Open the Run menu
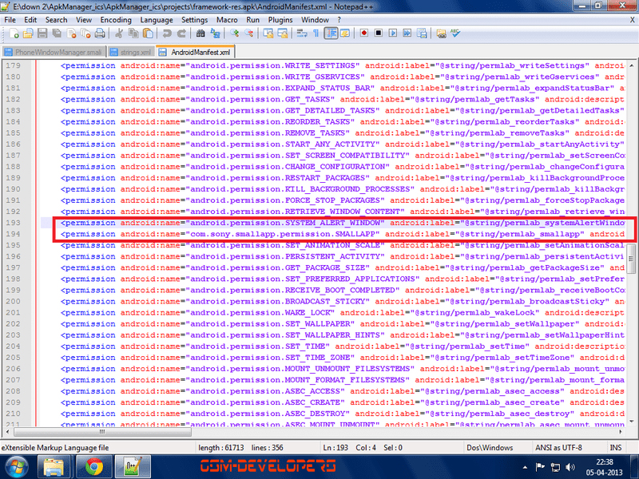 pyautogui.click(x=252, y=19)
